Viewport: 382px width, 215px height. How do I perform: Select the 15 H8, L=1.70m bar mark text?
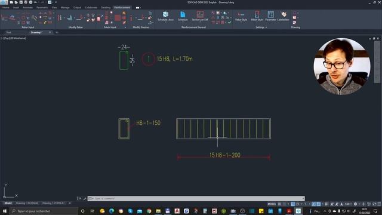(174, 59)
